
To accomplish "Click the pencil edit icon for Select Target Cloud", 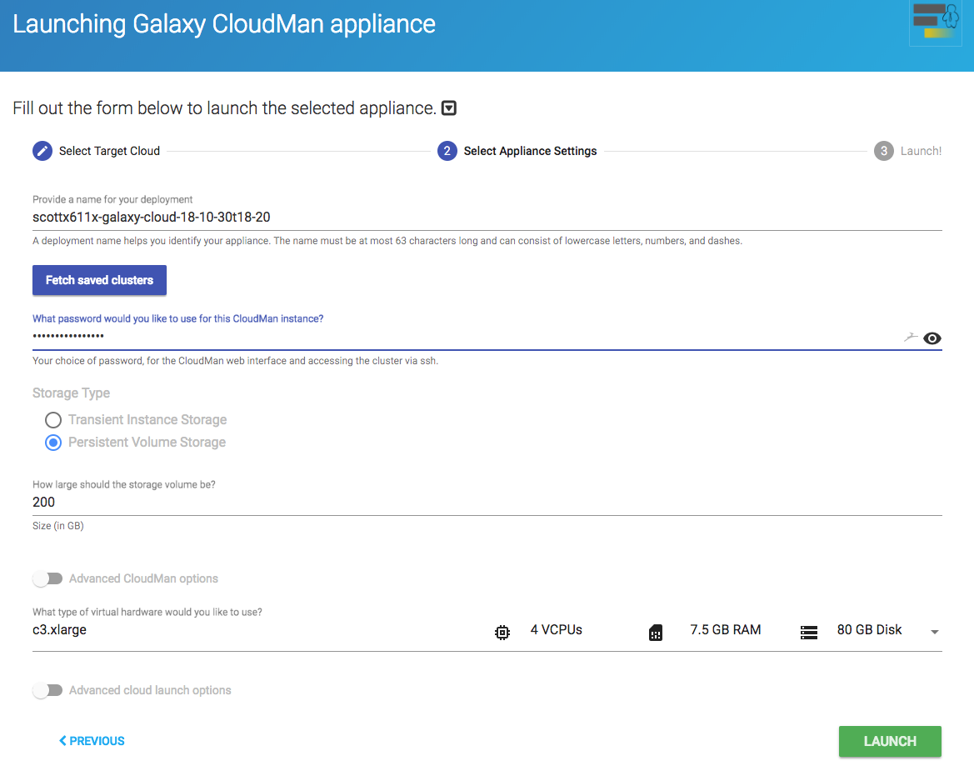I will coord(42,151).
